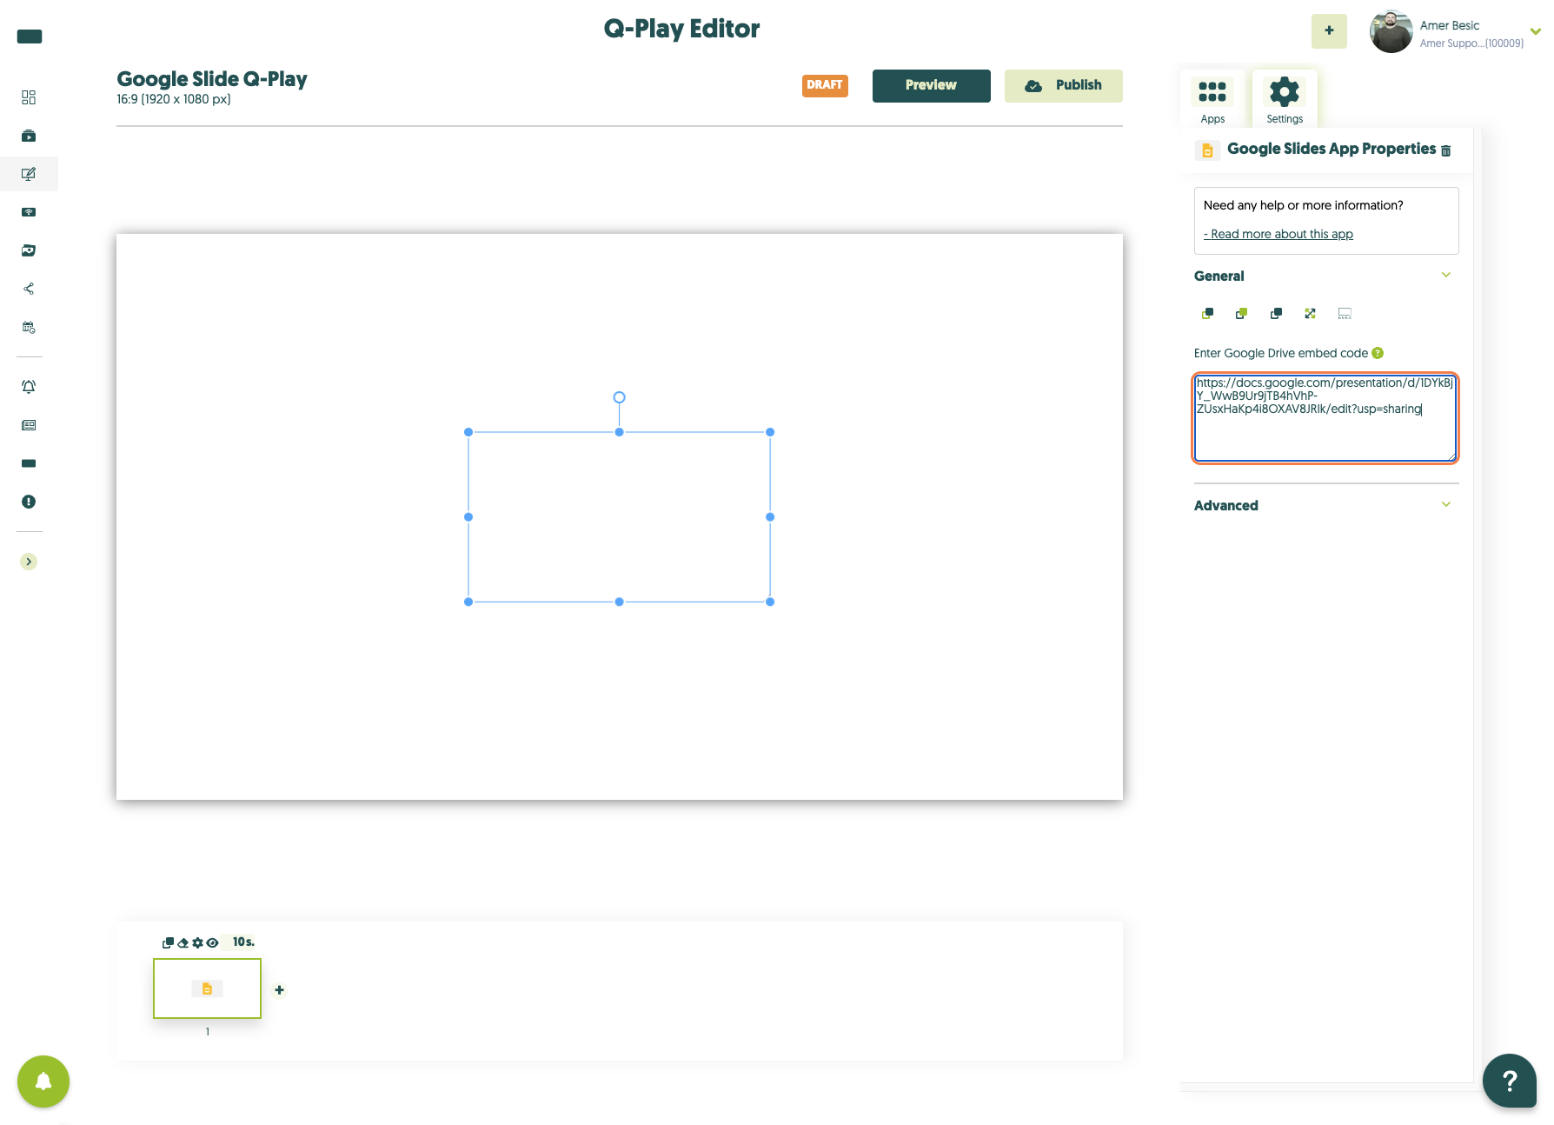The height and width of the screenshot is (1125, 1554).
Task: Click the Google Drive embed code textarea
Action: [1325, 418]
